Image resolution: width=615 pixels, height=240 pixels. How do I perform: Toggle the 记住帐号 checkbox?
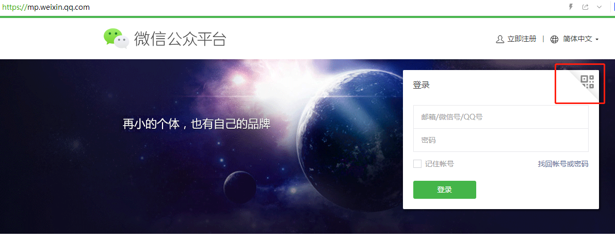(417, 164)
